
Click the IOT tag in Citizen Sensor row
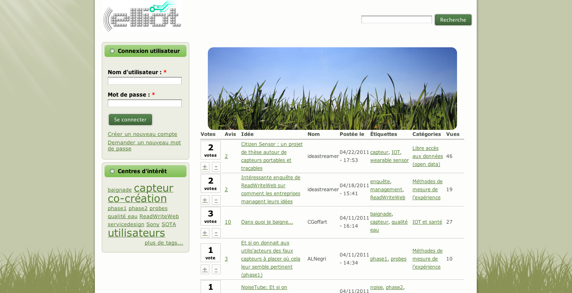pyautogui.click(x=396, y=152)
